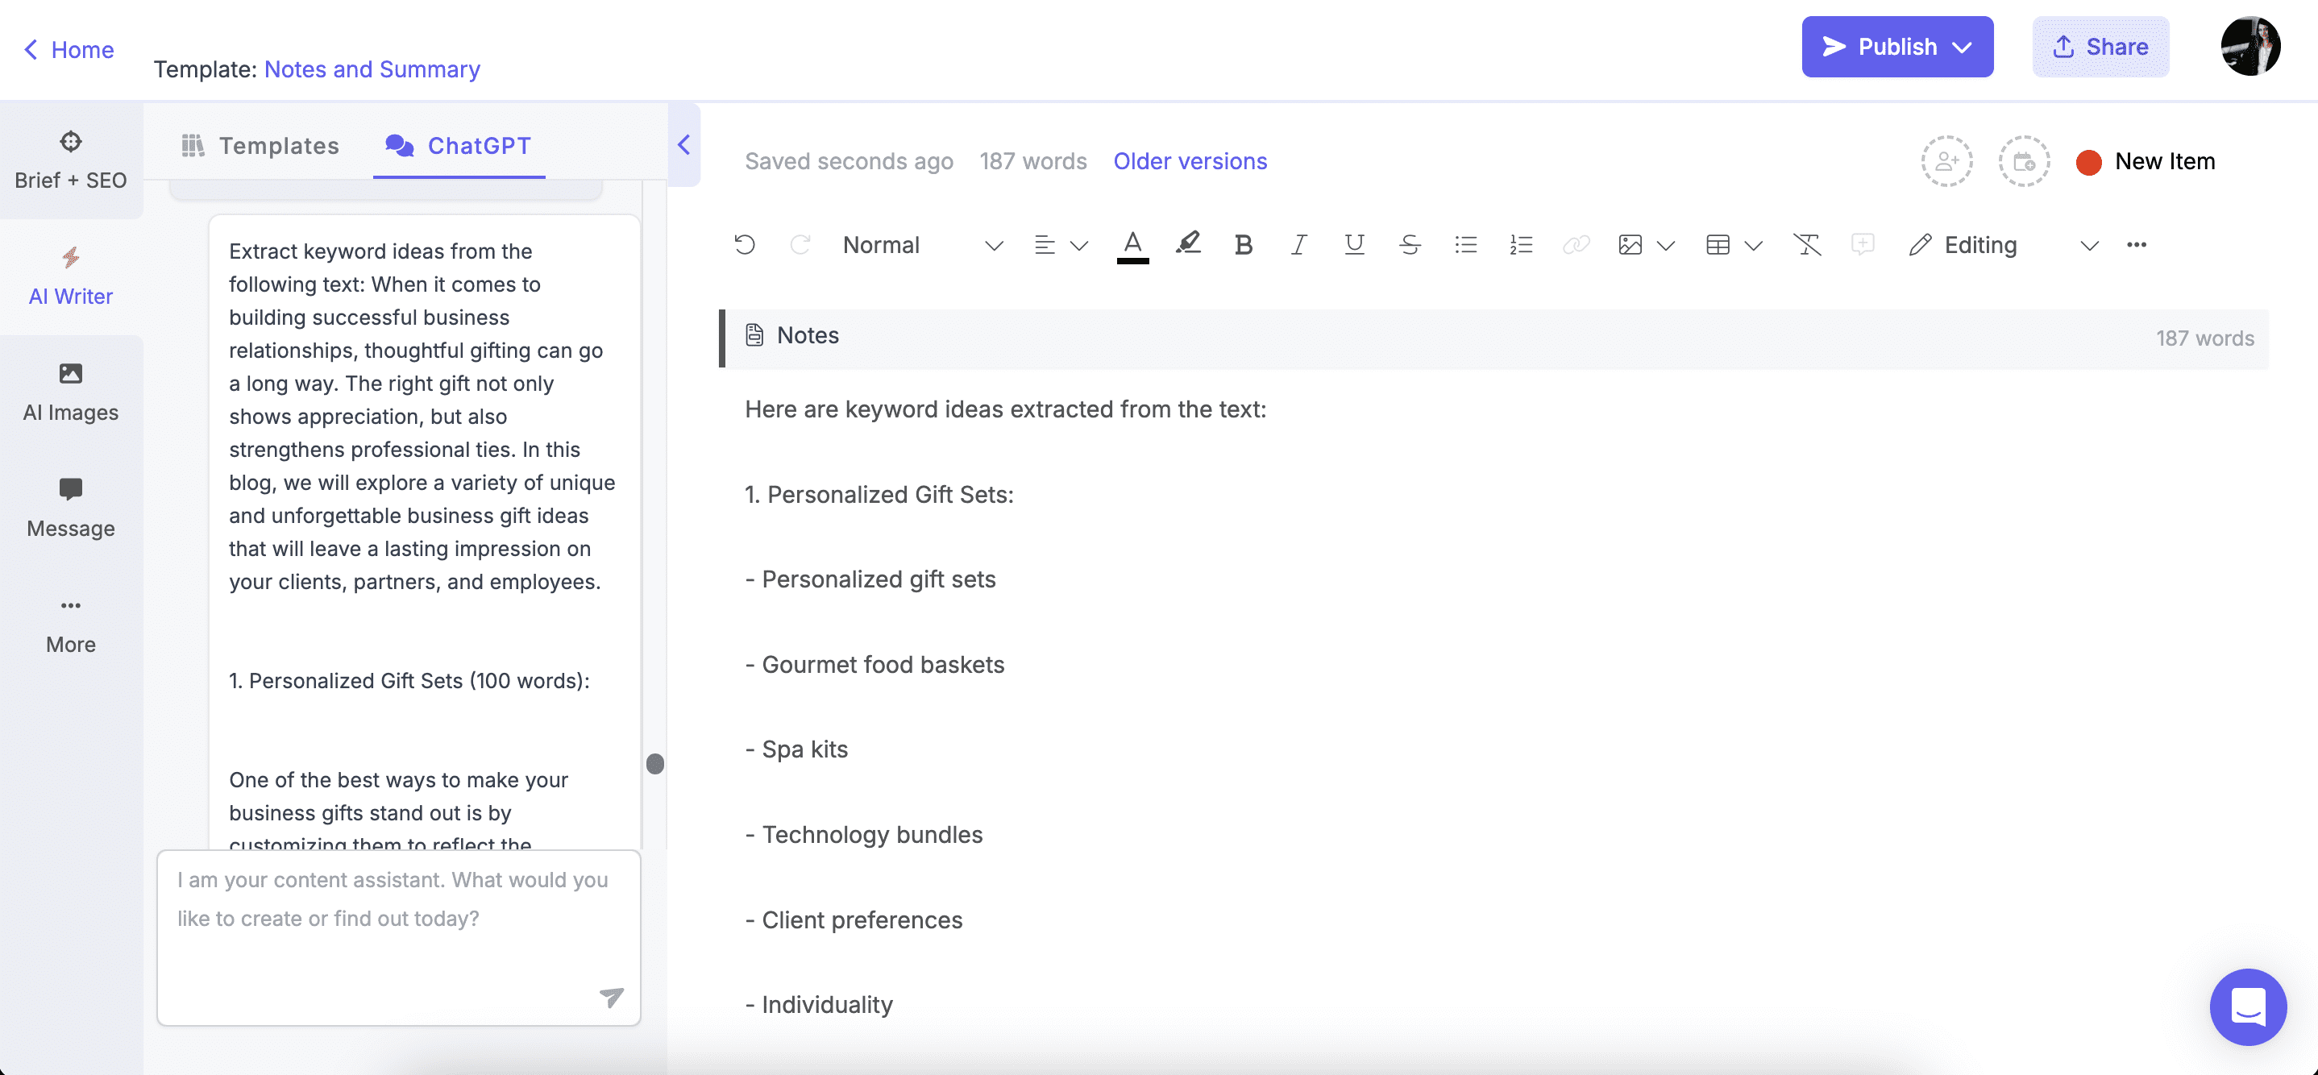Send the chat message
2318x1075 pixels.
(x=612, y=997)
